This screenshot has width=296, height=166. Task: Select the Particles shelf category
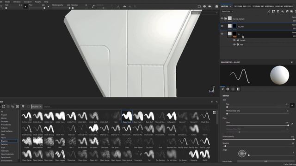pos(4,144)
